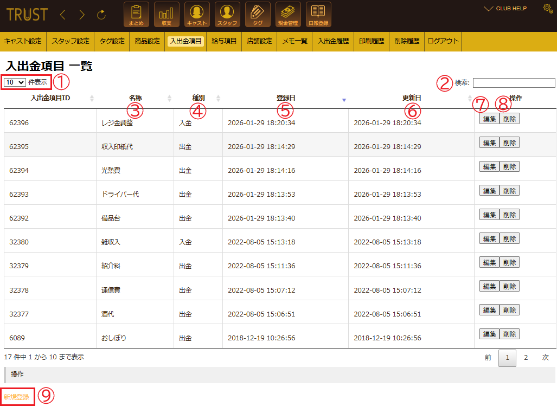Open the 入出金履歴 tab

pos(334,41)
